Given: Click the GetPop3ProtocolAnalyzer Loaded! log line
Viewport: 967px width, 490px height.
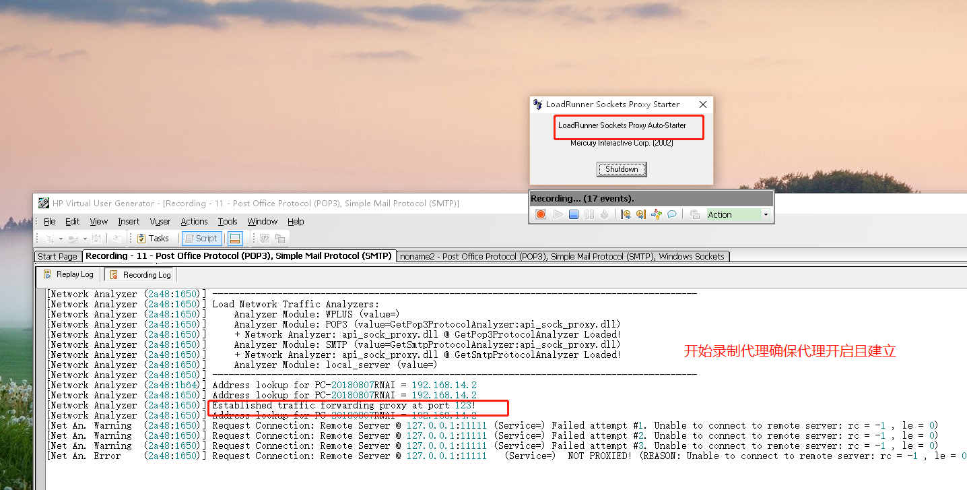Looking at the screenshot, I should pos(427,334).
